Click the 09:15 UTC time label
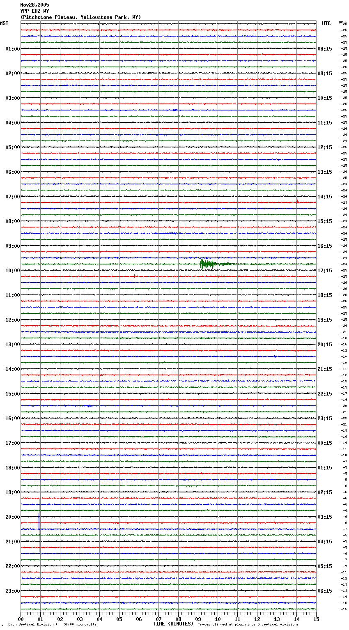This screenshot has height=630, width=349. click(325, 74)
